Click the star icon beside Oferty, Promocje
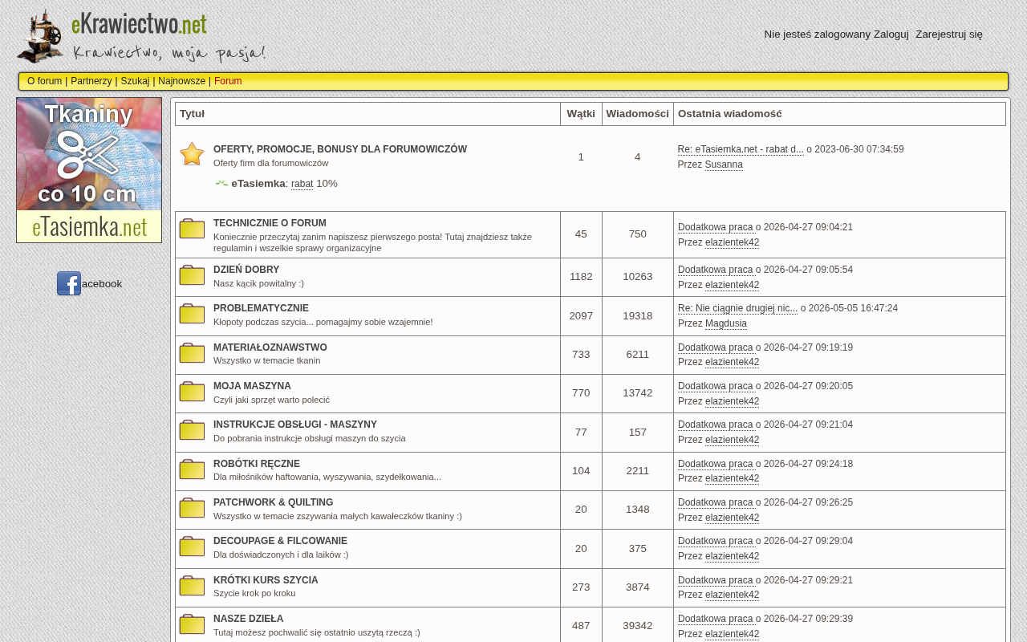 [192, 154]
